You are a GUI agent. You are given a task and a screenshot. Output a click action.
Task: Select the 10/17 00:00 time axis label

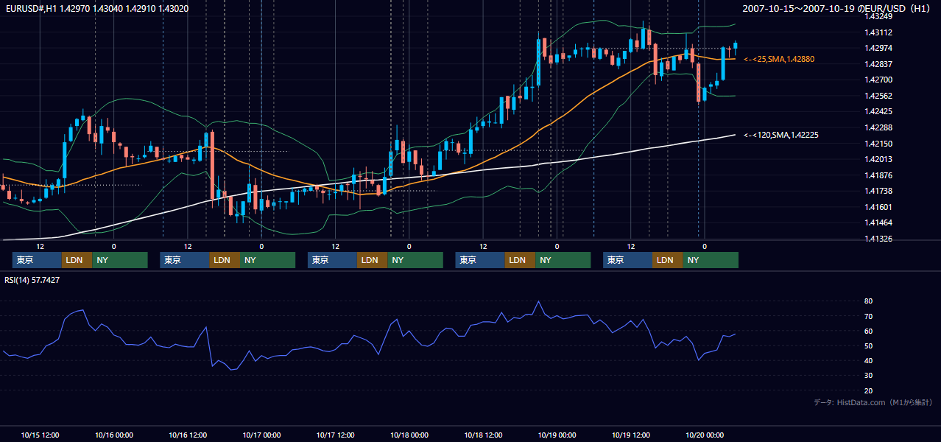pos(261,435)
